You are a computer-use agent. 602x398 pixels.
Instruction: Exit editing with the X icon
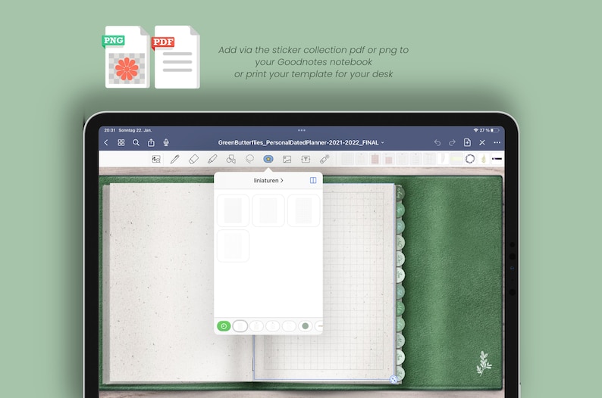coord(482,142)
